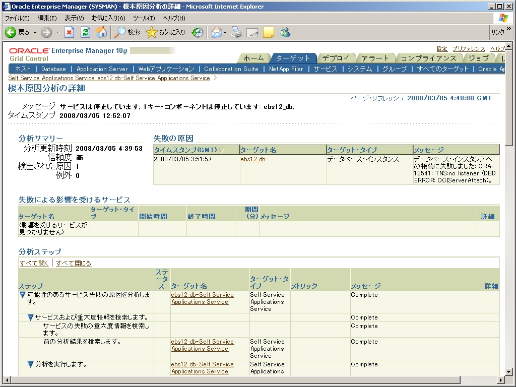Image resolution: width=516 pixels, height=387 pixels.
Task: Select the システム subtab
Action: 360,69
